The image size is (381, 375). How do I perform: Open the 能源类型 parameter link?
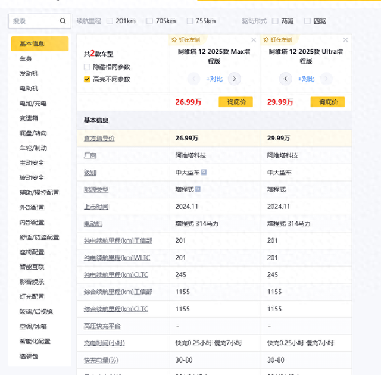[x=96, y=189]
